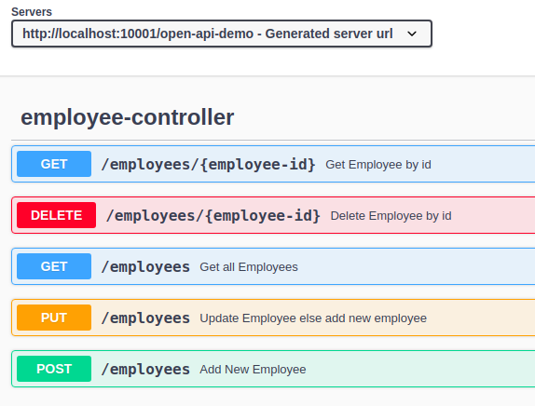Viewport: 535px width, 406px height.
Task: Click the POST method badge
Action: (x=54, y=369)
